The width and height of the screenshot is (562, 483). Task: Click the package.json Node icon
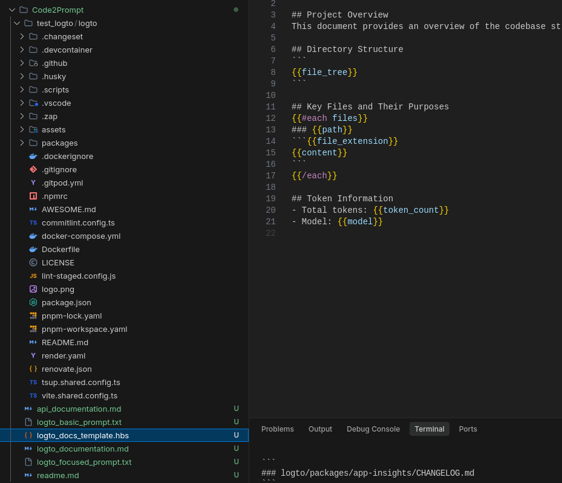pos(33,302)
